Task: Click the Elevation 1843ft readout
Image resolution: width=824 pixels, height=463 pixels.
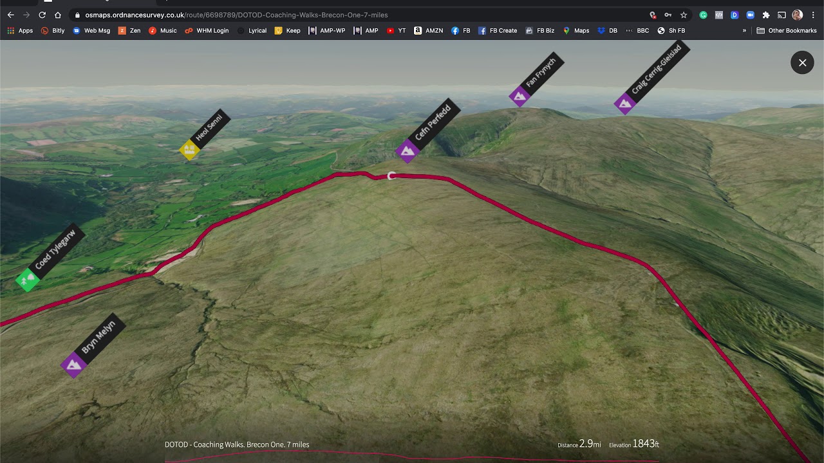Action: click(634, 444)
